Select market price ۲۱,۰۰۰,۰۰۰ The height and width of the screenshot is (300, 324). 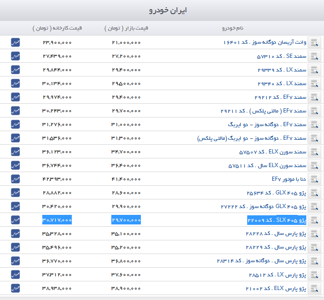pos(126,42)
